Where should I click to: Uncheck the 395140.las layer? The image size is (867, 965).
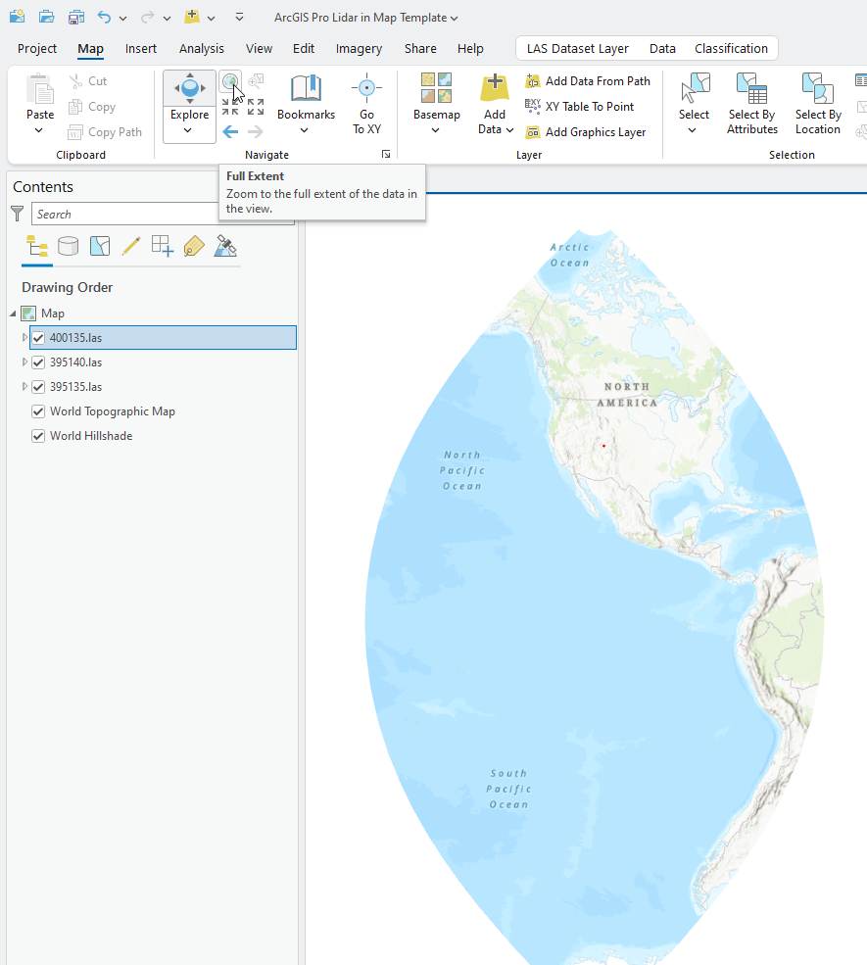pos(38,362)
